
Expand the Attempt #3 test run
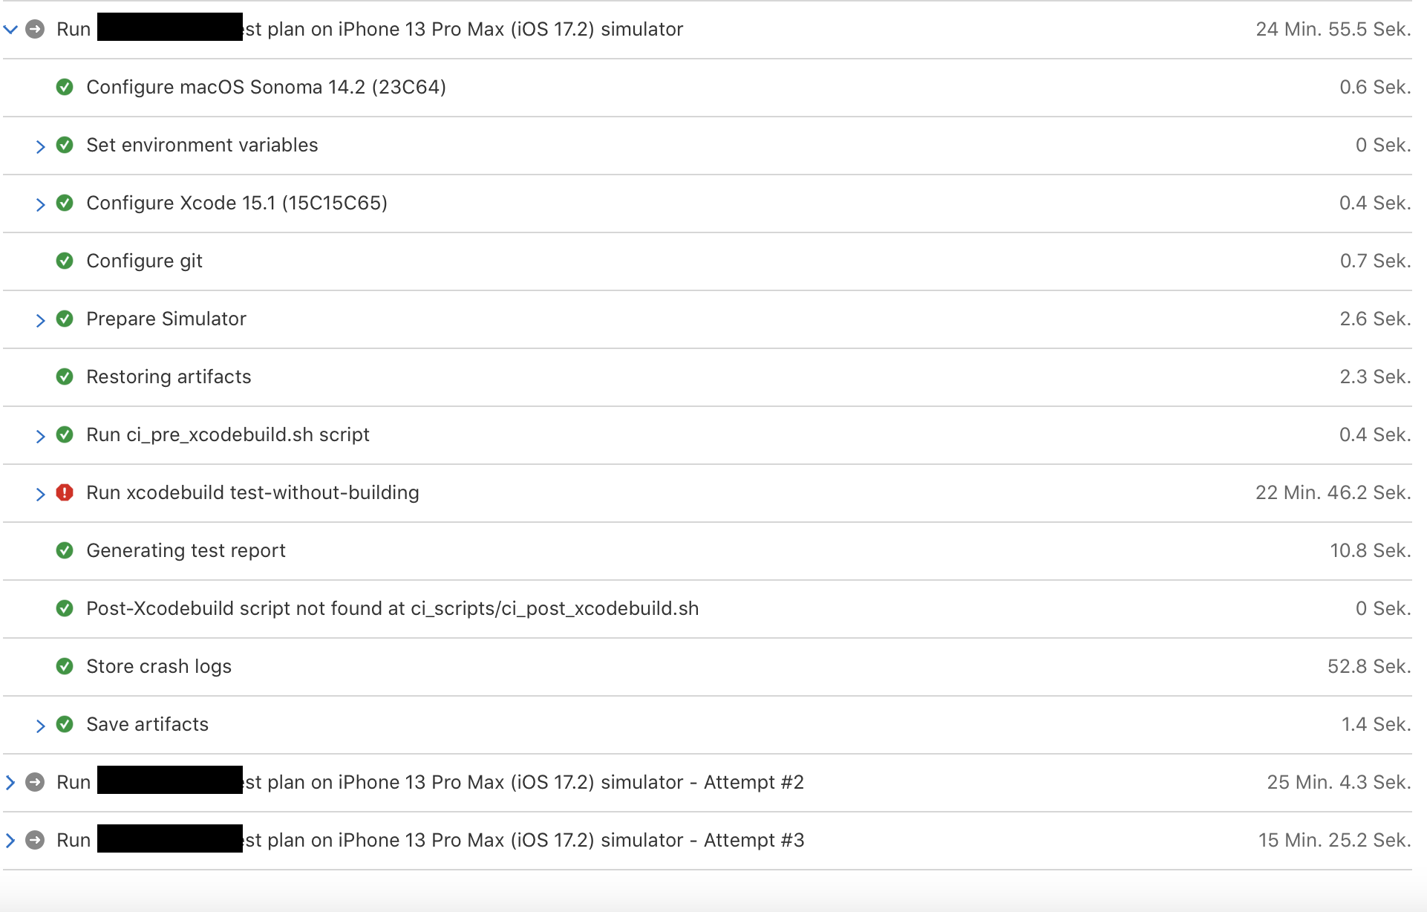click(10, 840)
